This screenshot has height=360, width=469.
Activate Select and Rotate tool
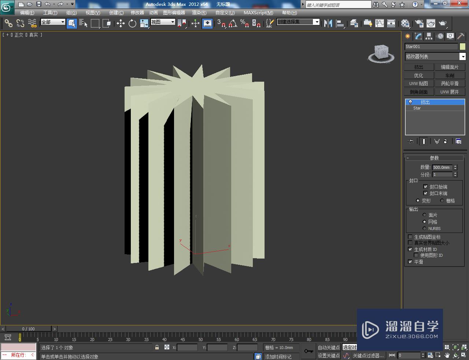(132, 23)
